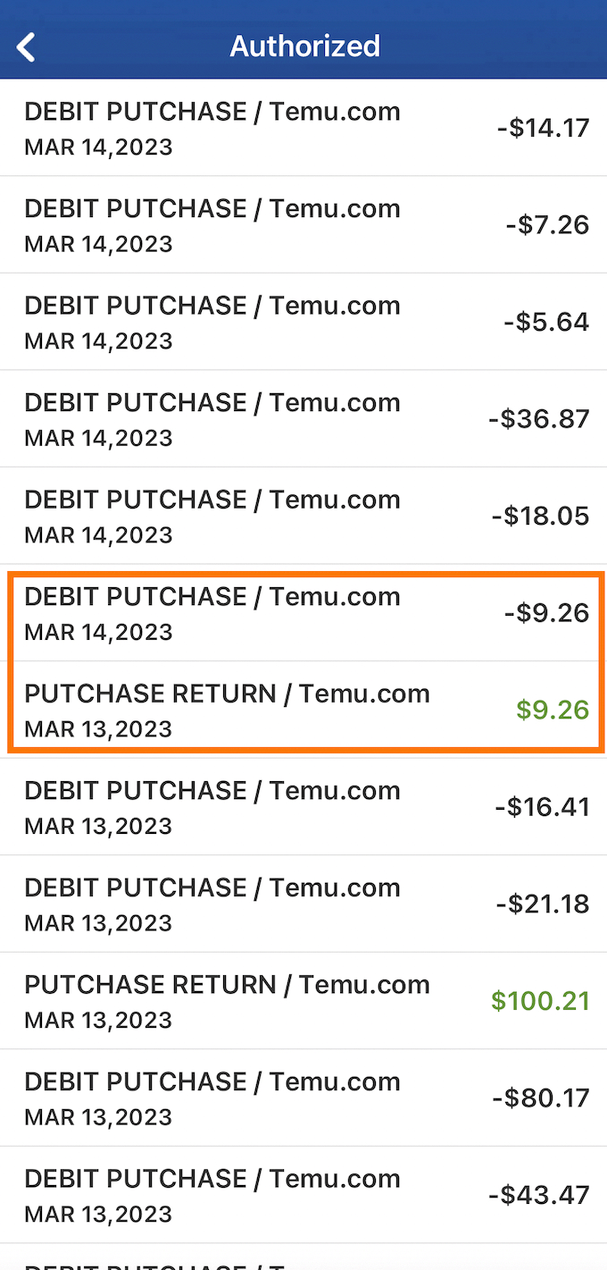Click the merchant label of the -$36.87 row
The width and height of the screenshot is (607, 1270).
click(x=212, y=402)
